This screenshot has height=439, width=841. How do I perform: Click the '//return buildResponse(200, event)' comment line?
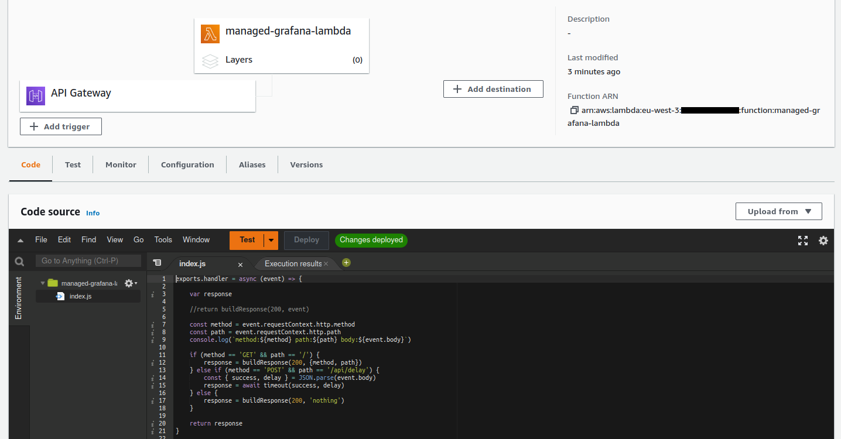249,310
